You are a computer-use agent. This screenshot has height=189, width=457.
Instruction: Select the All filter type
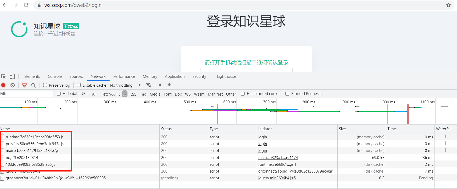[94, 94]
